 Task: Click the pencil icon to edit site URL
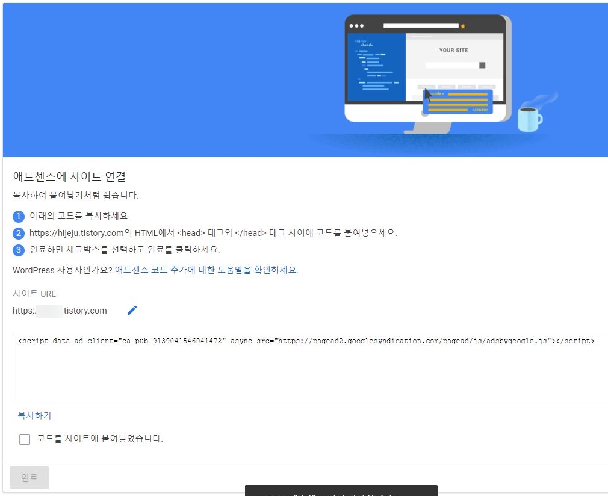pyautogui.click(x=132, y=310)
